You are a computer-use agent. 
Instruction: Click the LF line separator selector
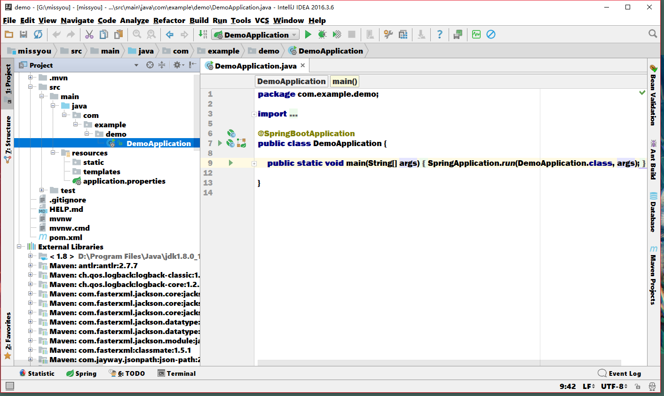coord(589,386)
